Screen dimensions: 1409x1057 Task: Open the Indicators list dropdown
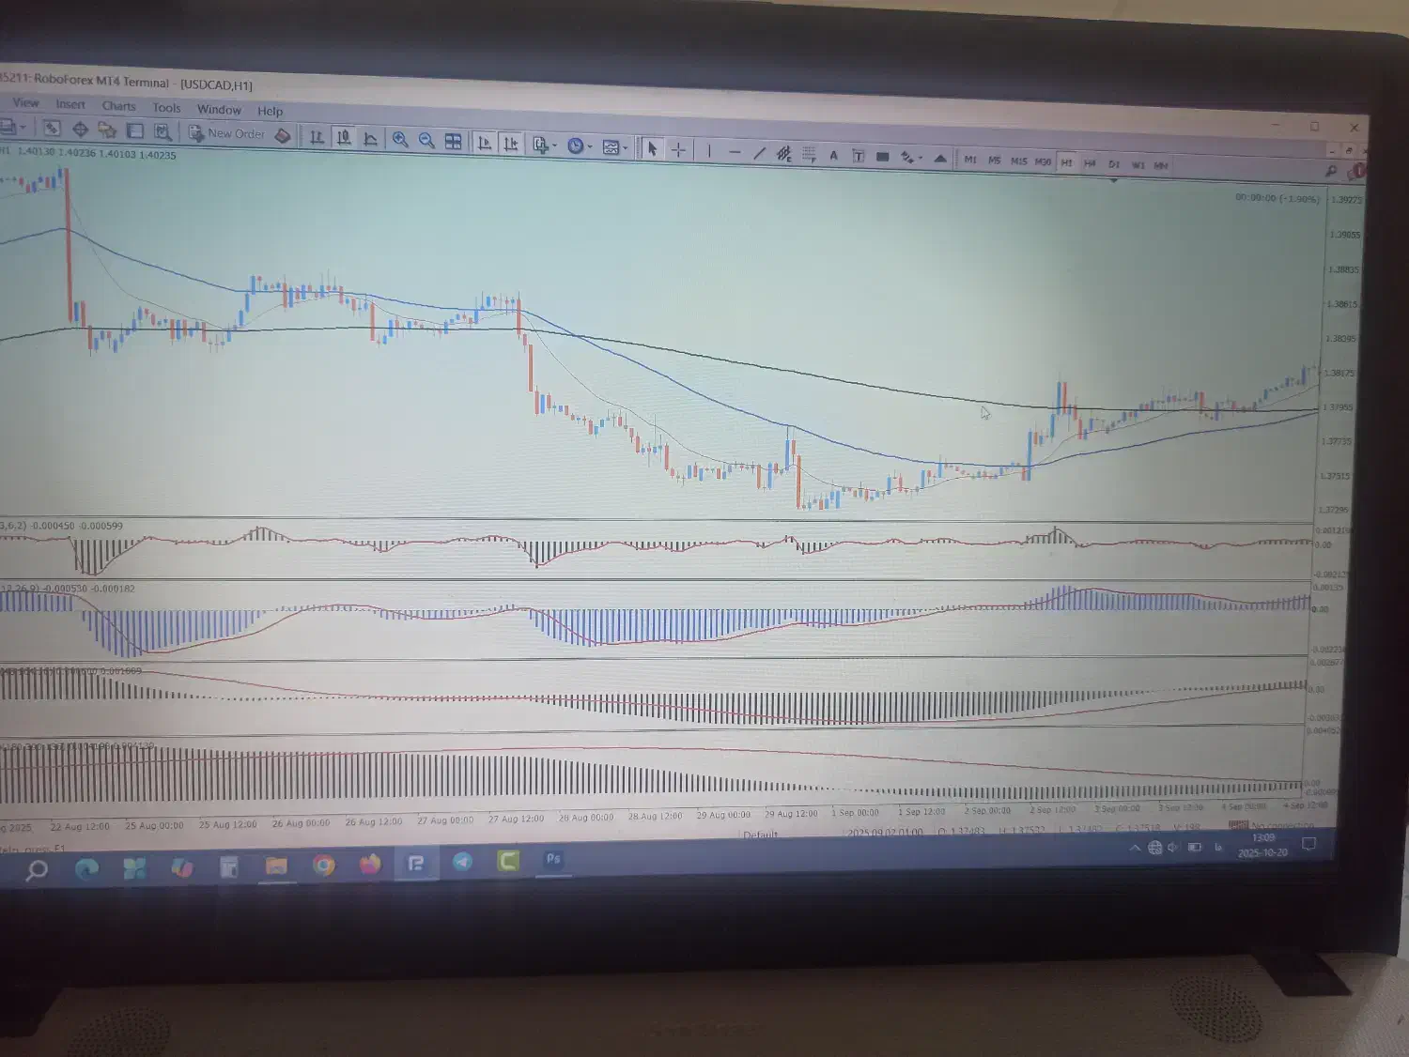pos(545,145)
